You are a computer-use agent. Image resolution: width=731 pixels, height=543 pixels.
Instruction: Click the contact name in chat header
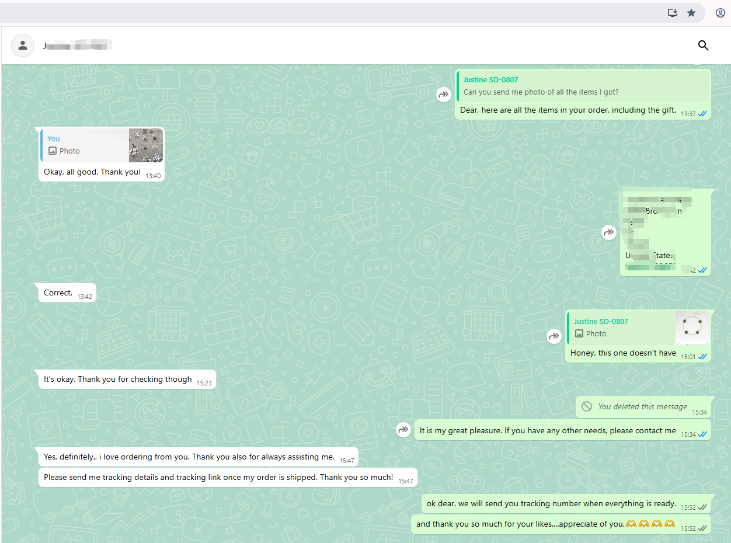coord(77,46)
